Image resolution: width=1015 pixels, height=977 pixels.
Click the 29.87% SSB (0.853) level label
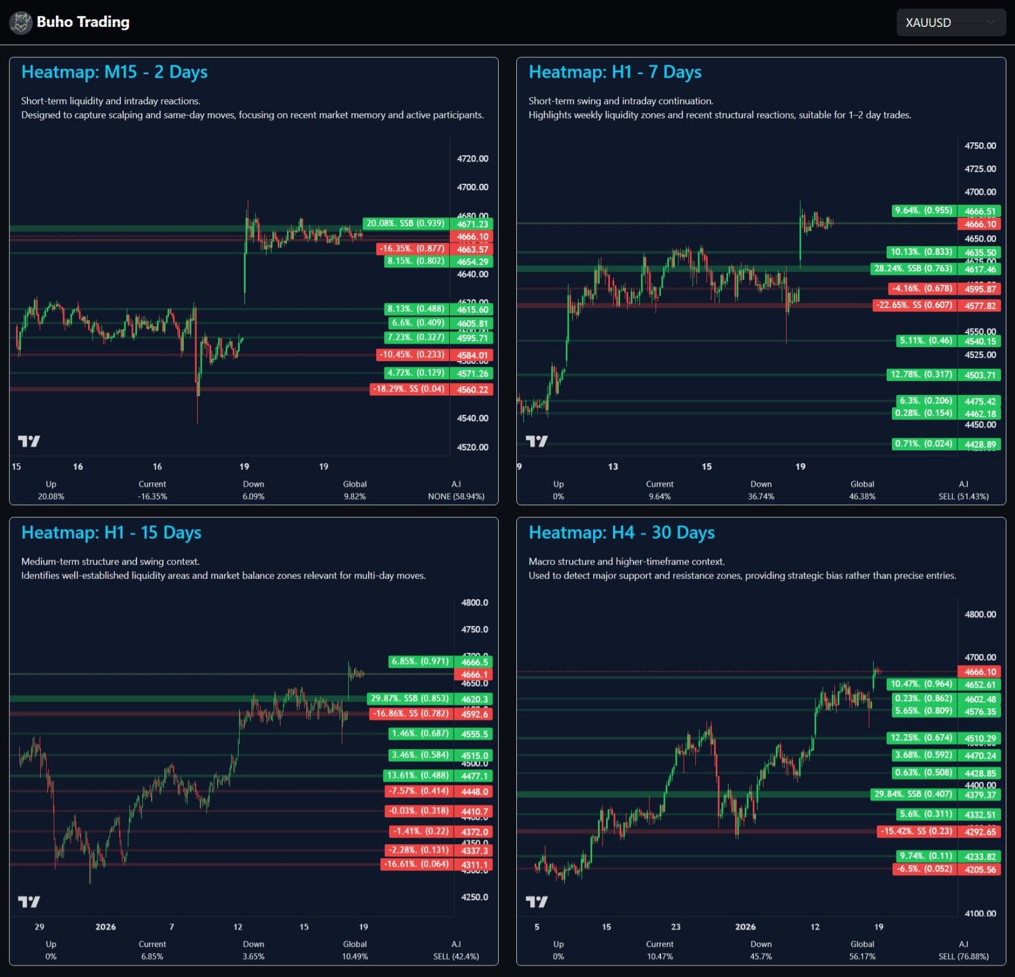pyautogui.click(x=409, y=698)
